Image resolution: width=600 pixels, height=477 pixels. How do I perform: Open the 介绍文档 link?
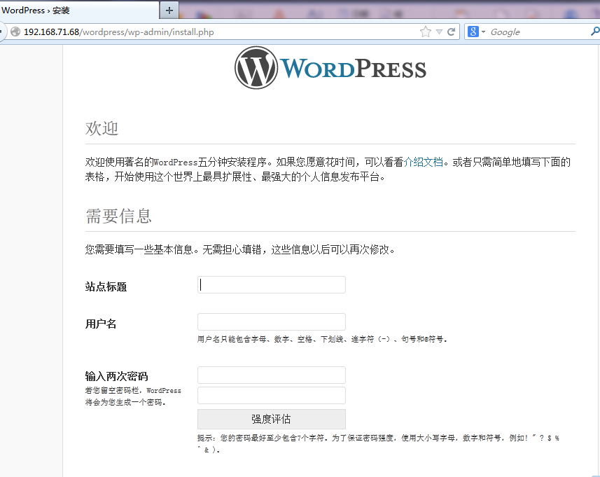423,162
